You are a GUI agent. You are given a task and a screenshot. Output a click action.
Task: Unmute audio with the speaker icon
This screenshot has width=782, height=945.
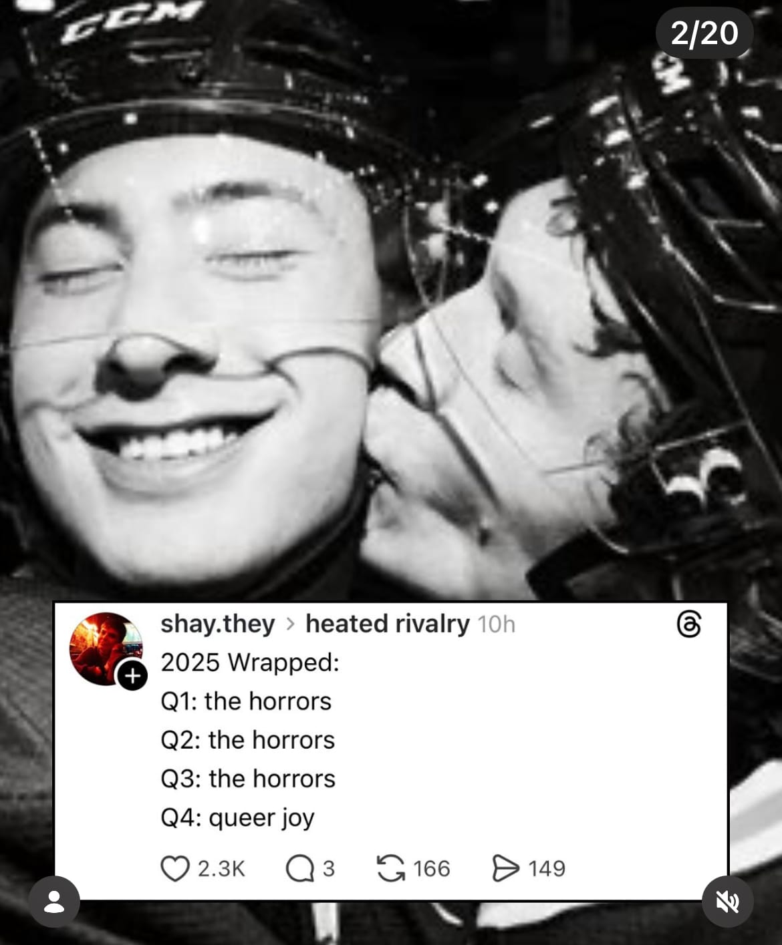click(728, 902)
